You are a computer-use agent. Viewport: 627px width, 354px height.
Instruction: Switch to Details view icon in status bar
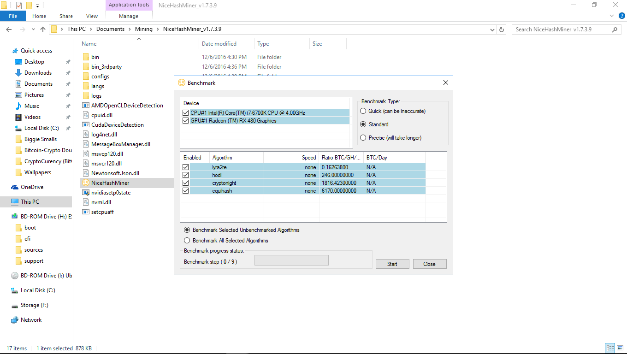(610, 348)
